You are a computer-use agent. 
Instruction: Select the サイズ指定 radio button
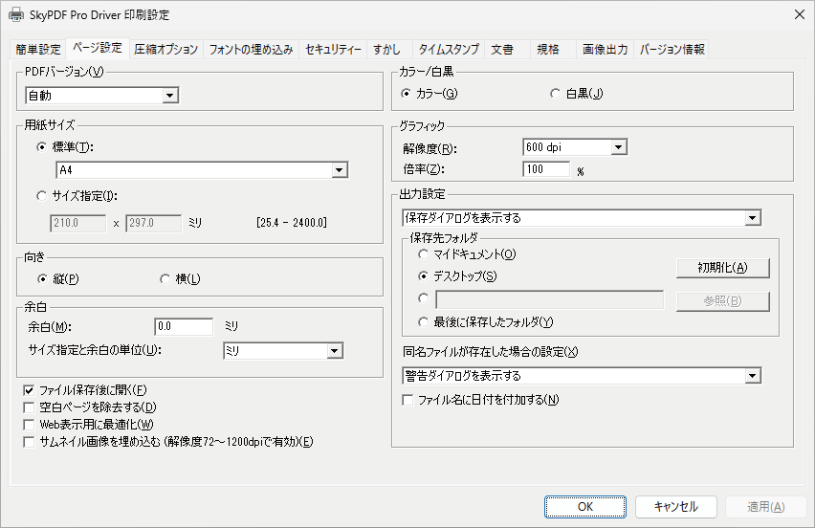pyautogui.click(x=41, y=196)
